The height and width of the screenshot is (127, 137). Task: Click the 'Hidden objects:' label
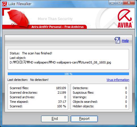[x=83, y=106]
